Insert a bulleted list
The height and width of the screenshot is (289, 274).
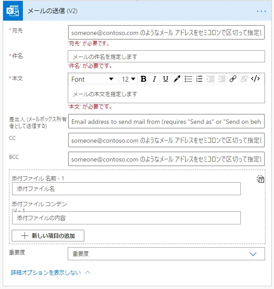pyautogui.click(x=188, y=79)
